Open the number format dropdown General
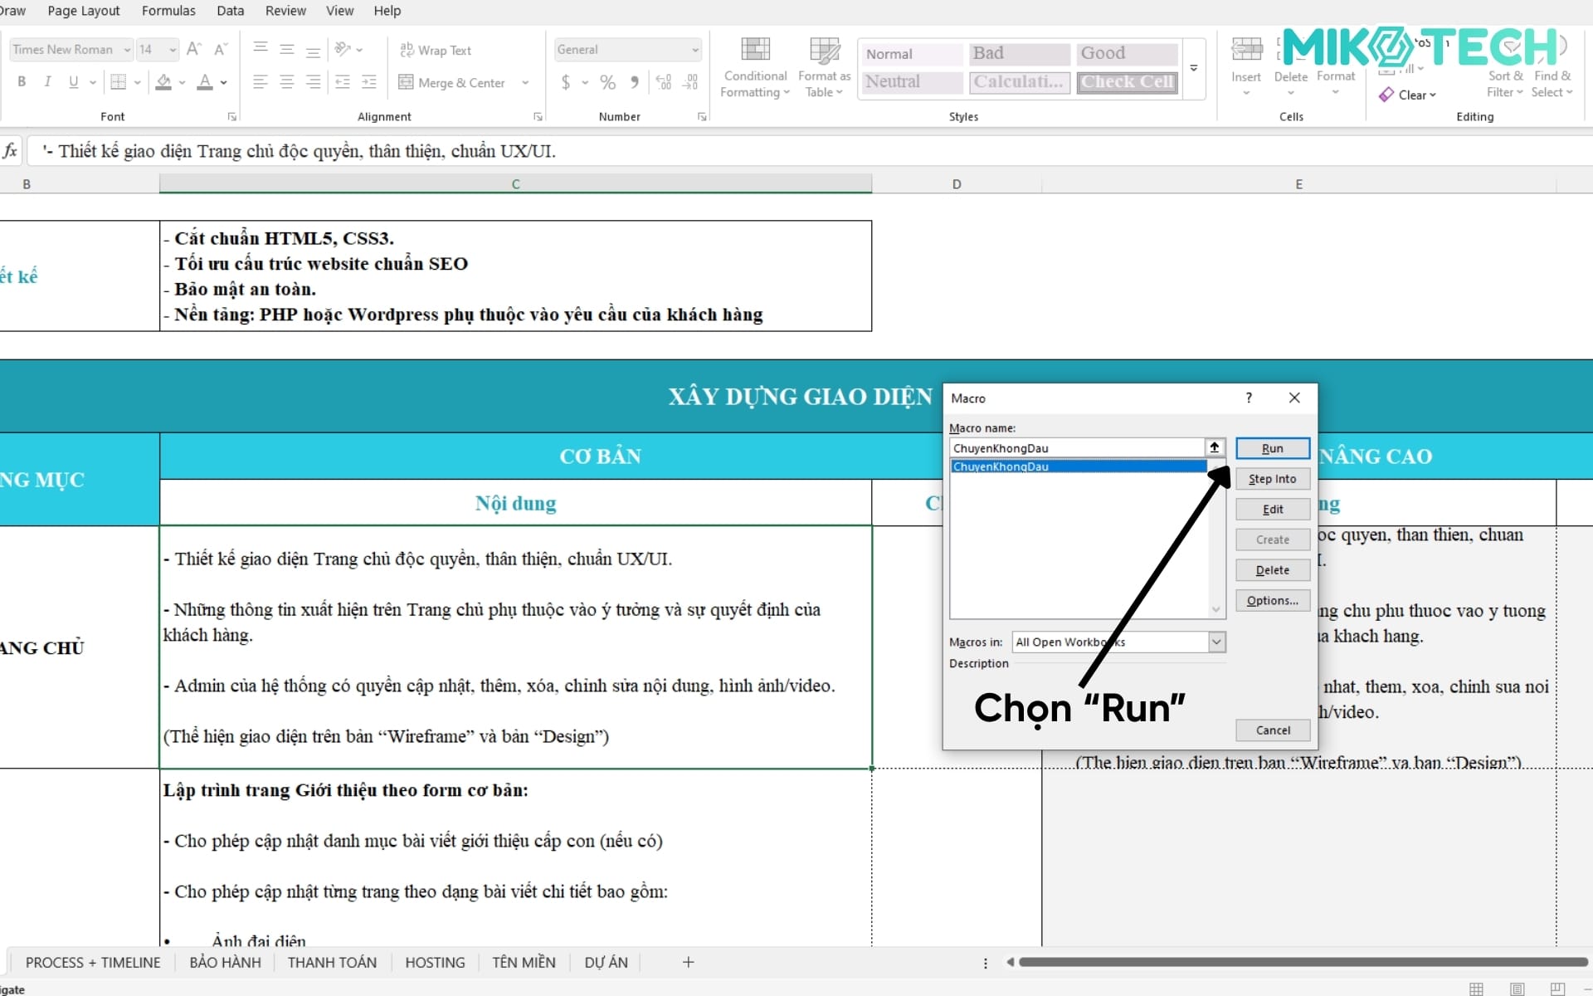This screenshot has height=996, width=1593. click(695, 50)
